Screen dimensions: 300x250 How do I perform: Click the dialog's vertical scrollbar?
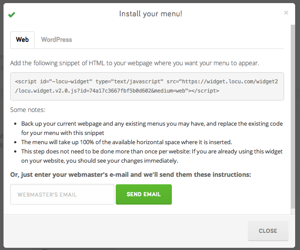point(293,116)
